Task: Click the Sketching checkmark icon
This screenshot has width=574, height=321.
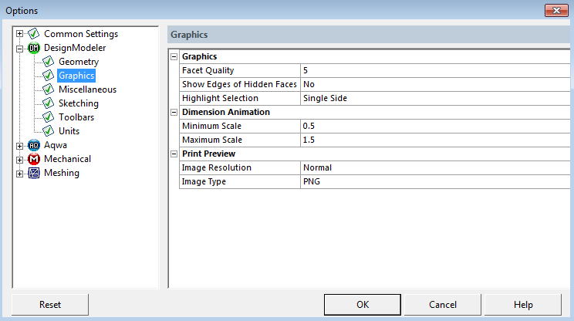Action: 48,103
